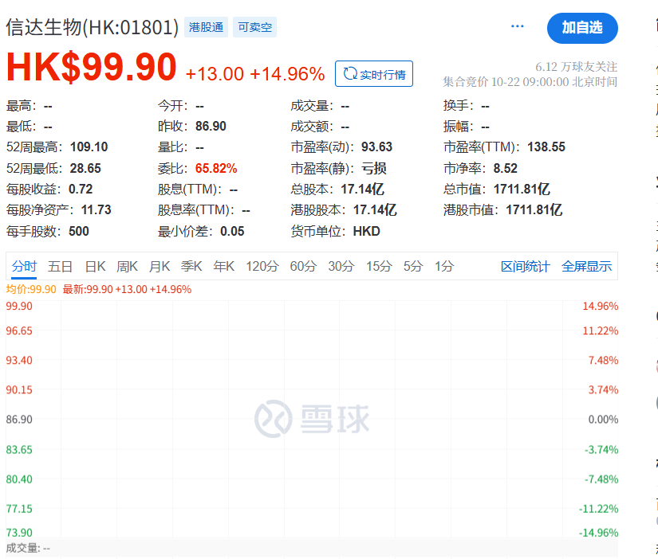Image resolution: width=658 pixels, height=559 pixels.
Task: Click the 市盈率(TTM) value 138.55
Action: (x=546, y=147)
